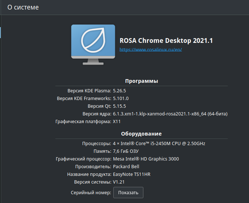The image size is (249, 203).
Task: Click the Mesa Intel HD Graphics 3000 text
Action: pyautogui.click(x=146, y=159)
